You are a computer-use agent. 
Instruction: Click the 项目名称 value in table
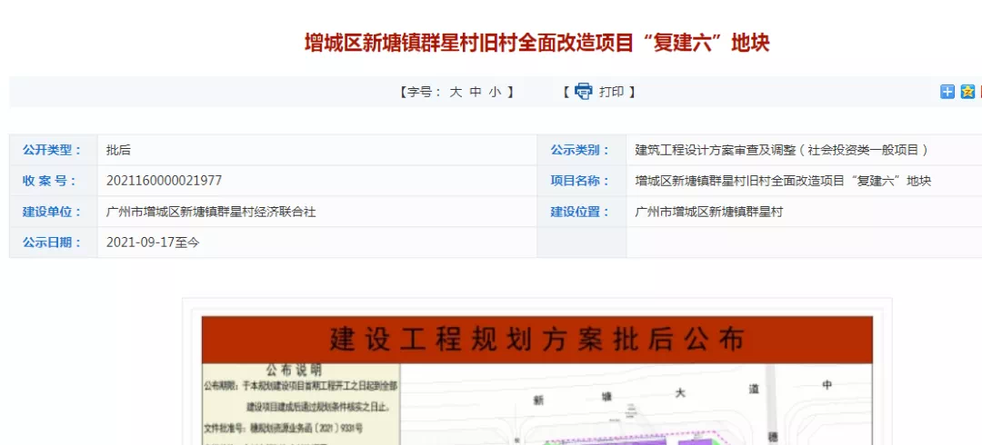(x=783, y=181)
